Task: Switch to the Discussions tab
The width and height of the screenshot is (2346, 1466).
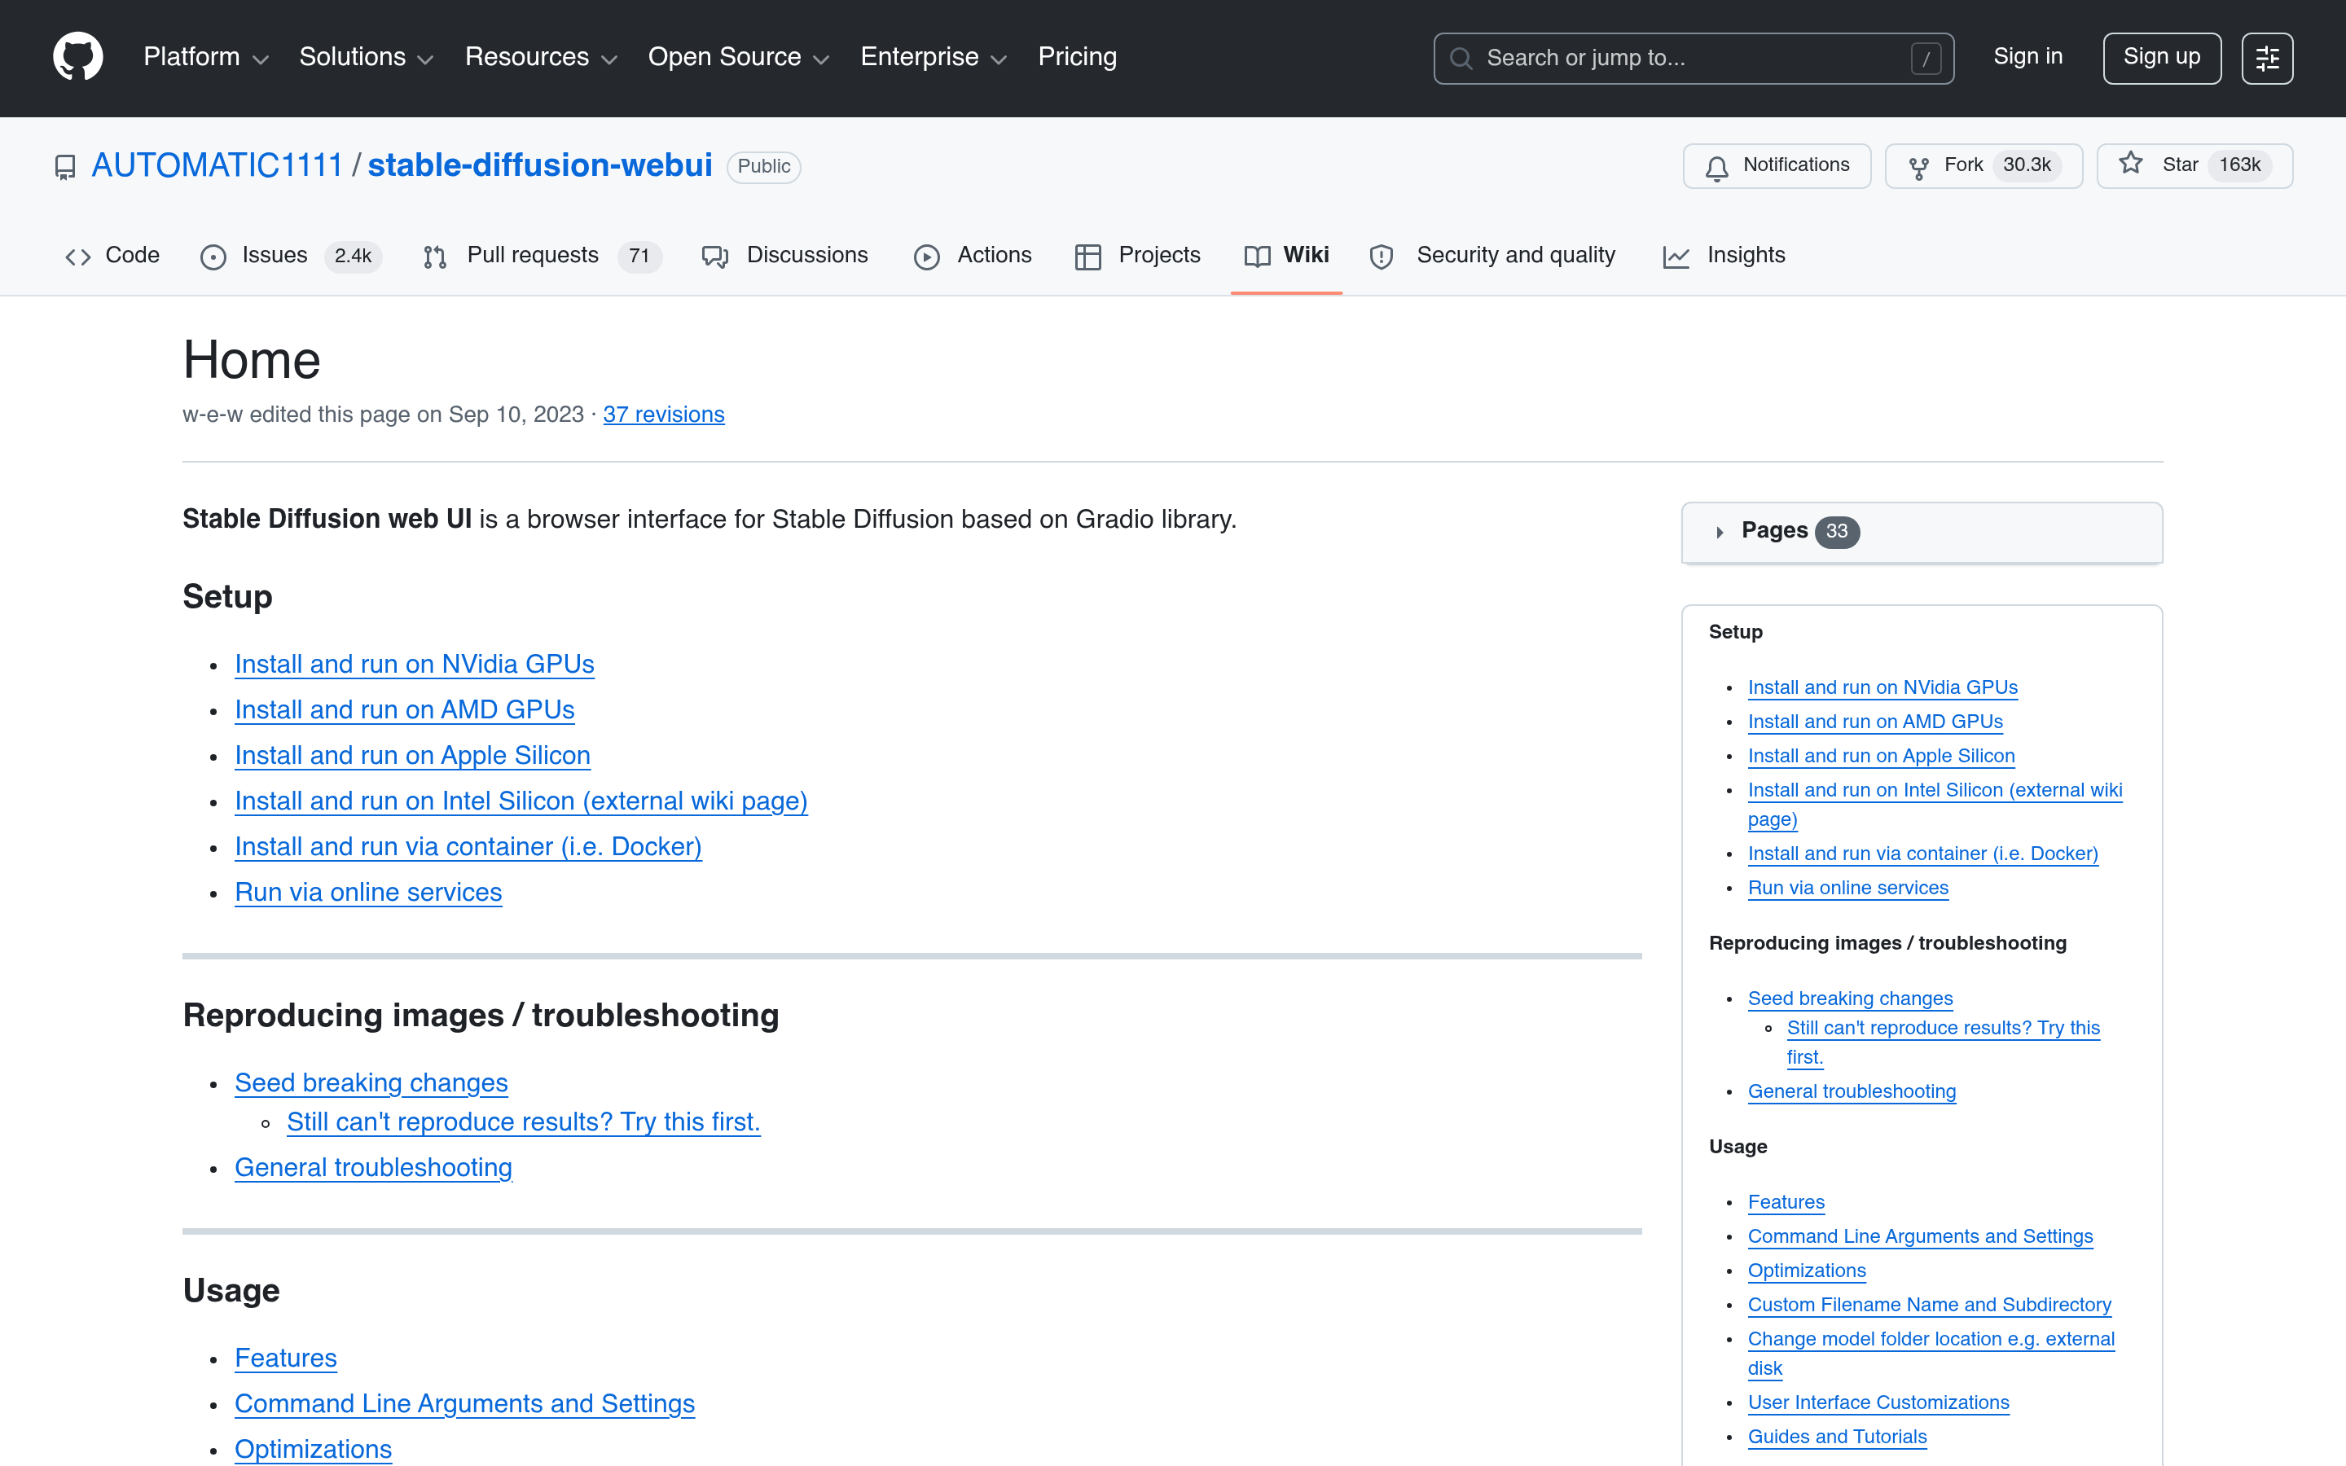Action: click(785, 256)
